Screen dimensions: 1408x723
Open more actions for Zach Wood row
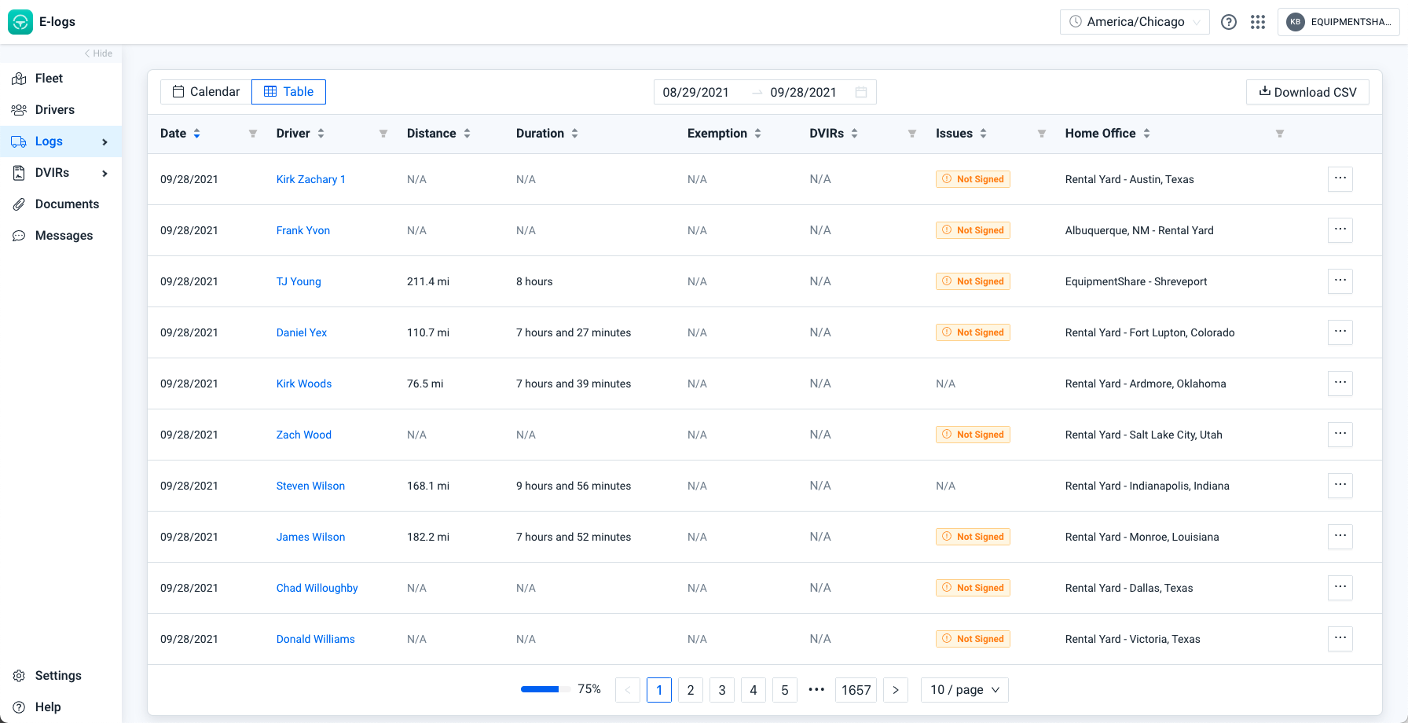(1340, 435)
